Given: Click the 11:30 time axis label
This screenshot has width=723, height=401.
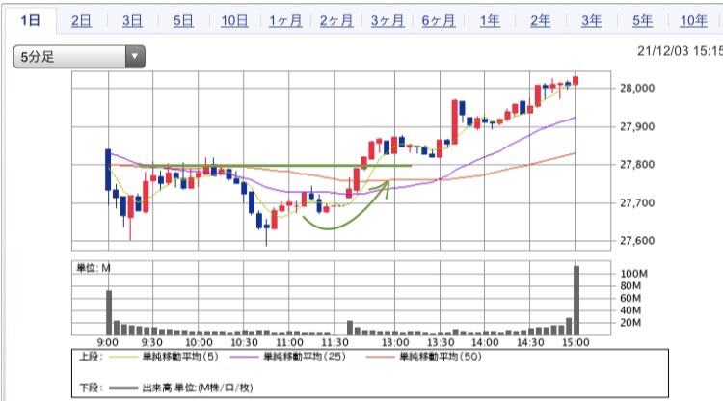Looking at the screenshot, I should coord(335,342).
